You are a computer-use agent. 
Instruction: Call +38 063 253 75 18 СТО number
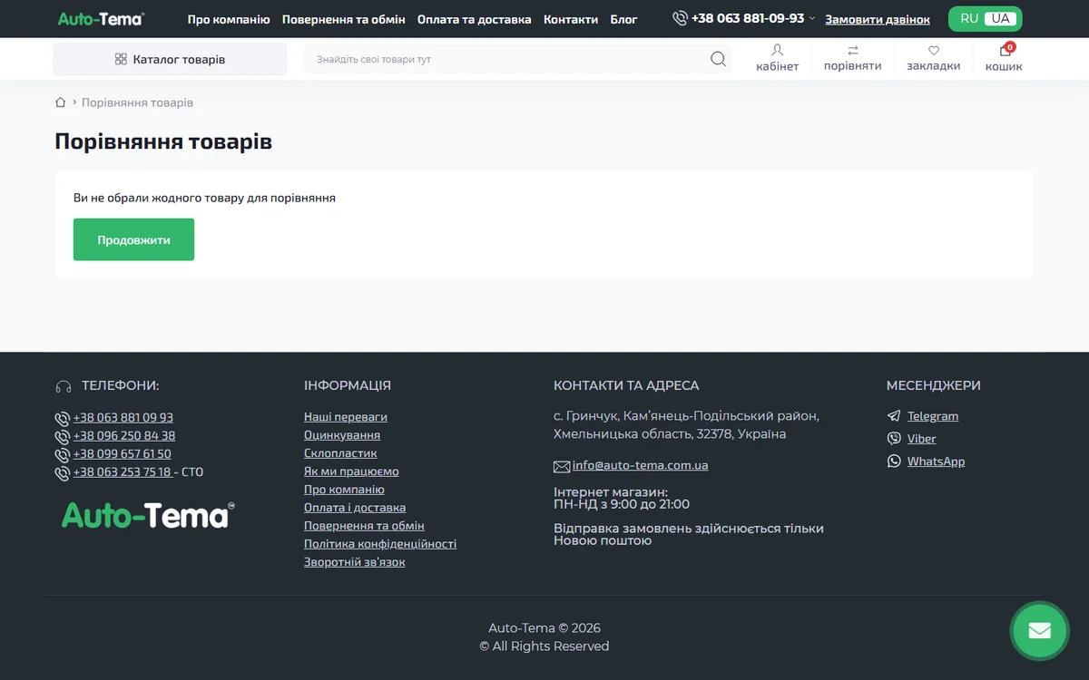coord(123,472)
